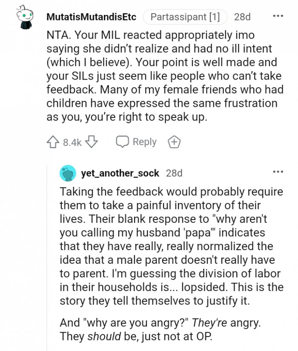Open the overflow menu on yet_another_sock's reply
Screen dimensions: 298x351
(279, 171)
